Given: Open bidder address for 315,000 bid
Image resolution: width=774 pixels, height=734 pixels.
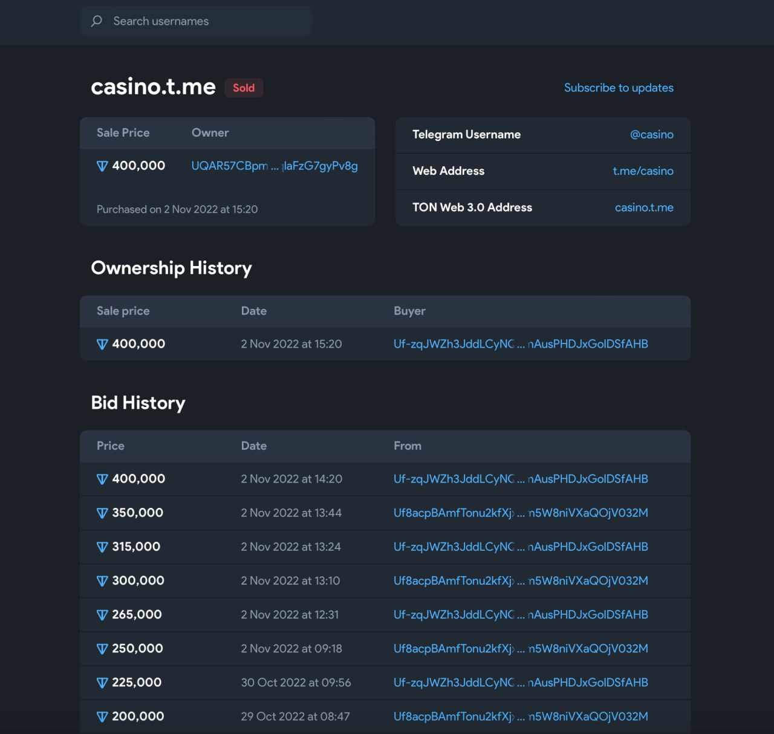Looking at the screenshot, I should tap(521, 547).
